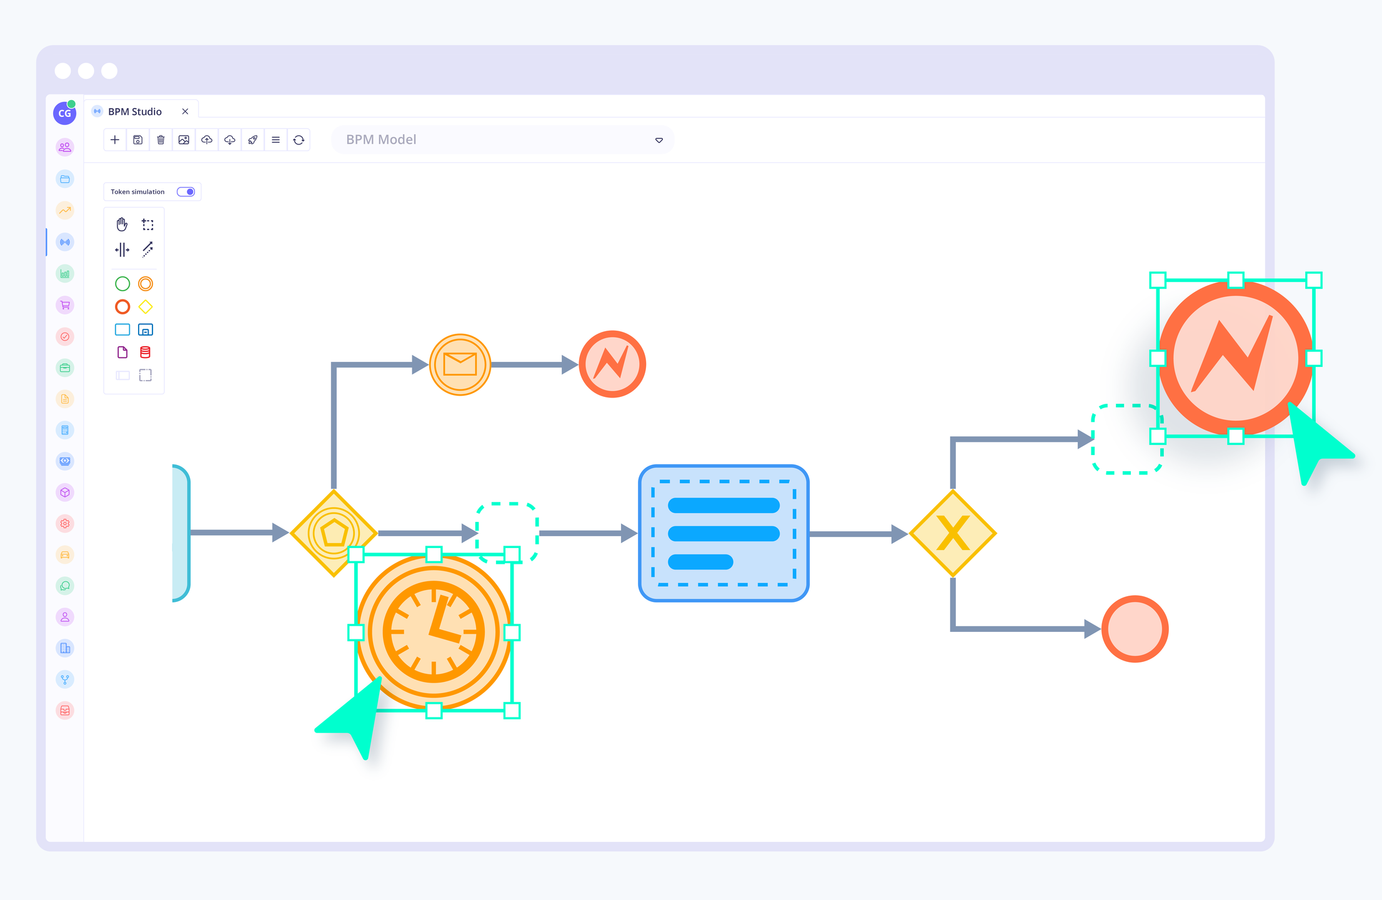Viewport: 1382px width, 900px height.
Task: Open the hamburger list menu in toolbar
Action: [276, 140]
